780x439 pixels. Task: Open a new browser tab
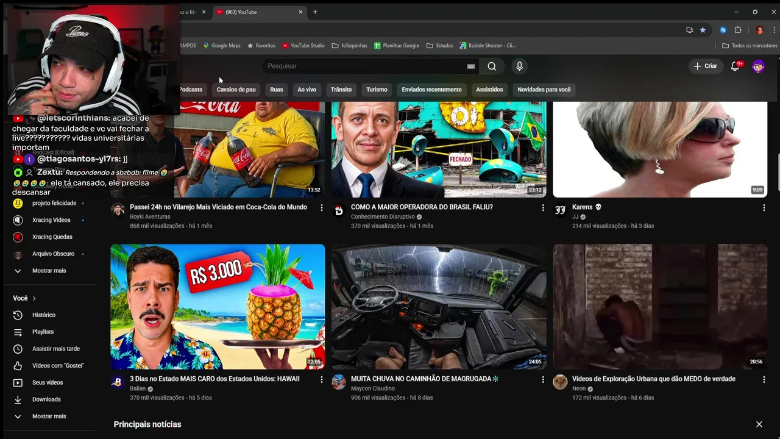(315, 12)
